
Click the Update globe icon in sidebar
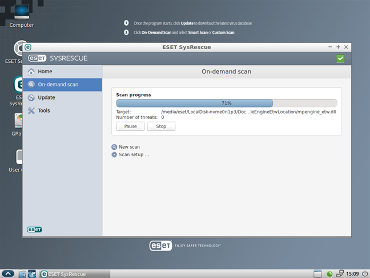coord(31,97)
